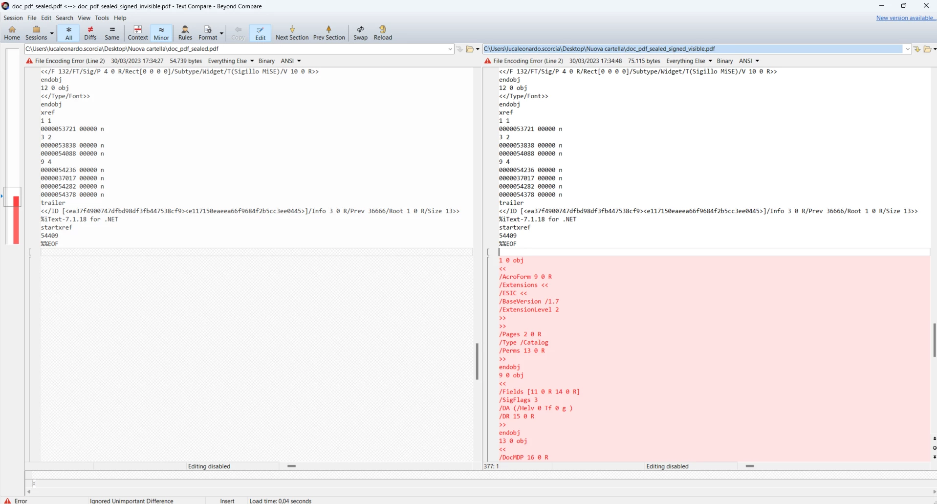Click the right pane open-file folder icon
The image size is (937, 504).
[x=927, y=49]
